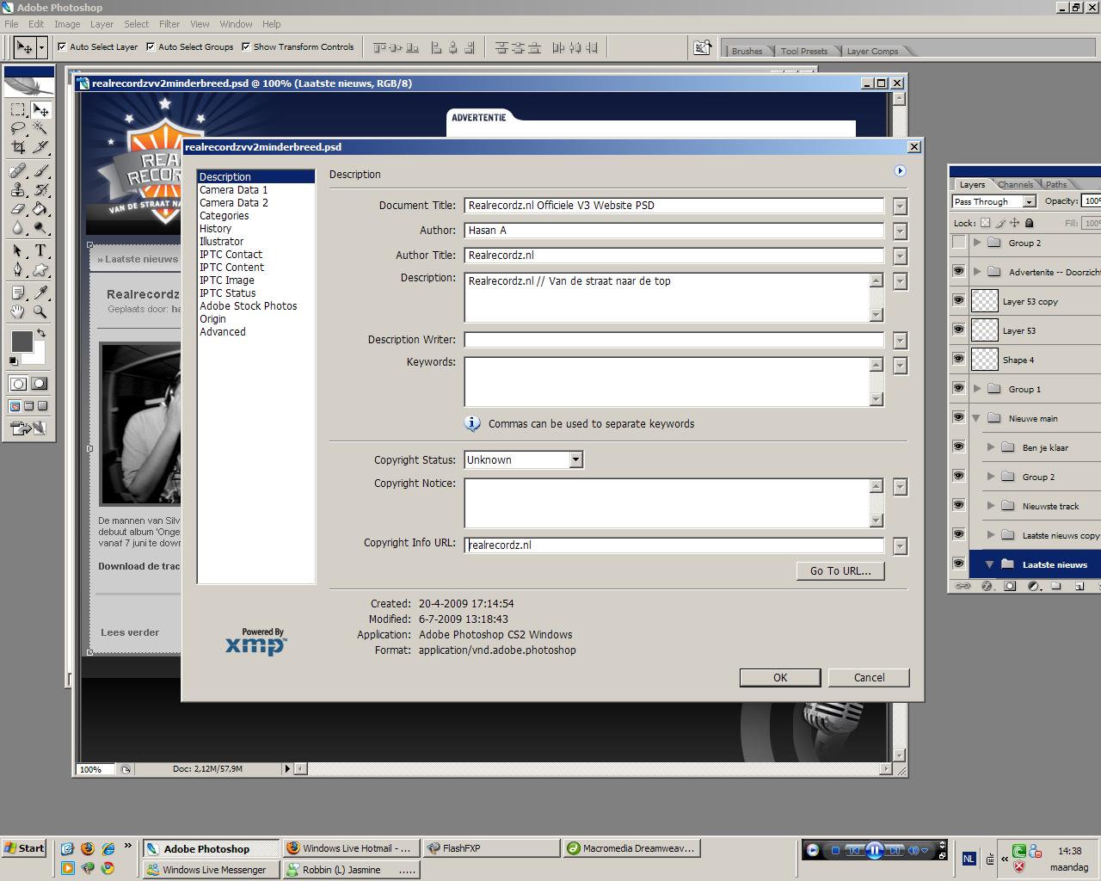Select the Slice tool

[40, 147]
